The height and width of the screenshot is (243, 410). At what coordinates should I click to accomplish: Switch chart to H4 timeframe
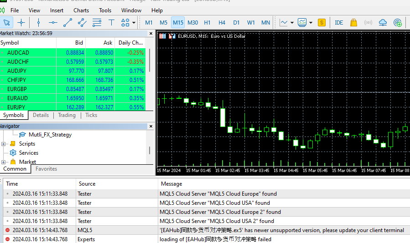pos(222,23)
